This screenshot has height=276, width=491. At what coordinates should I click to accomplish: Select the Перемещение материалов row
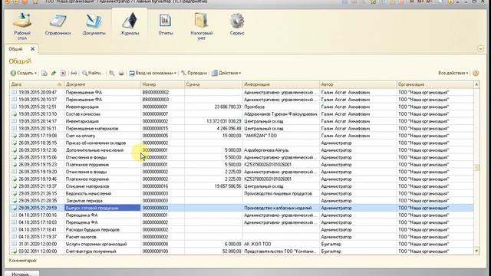pyautogui.click(x=242, y=128)
